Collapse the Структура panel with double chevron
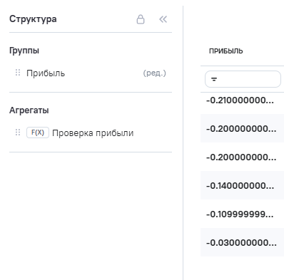The width and height of the screenshot is (284, 280). [x=163, y=19]
